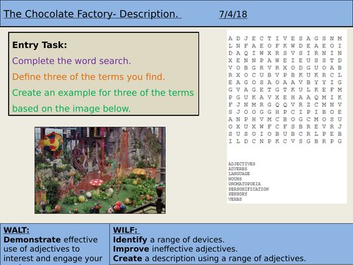
Task: Click 'based on the image below.' green line
Action: (71, 108)
